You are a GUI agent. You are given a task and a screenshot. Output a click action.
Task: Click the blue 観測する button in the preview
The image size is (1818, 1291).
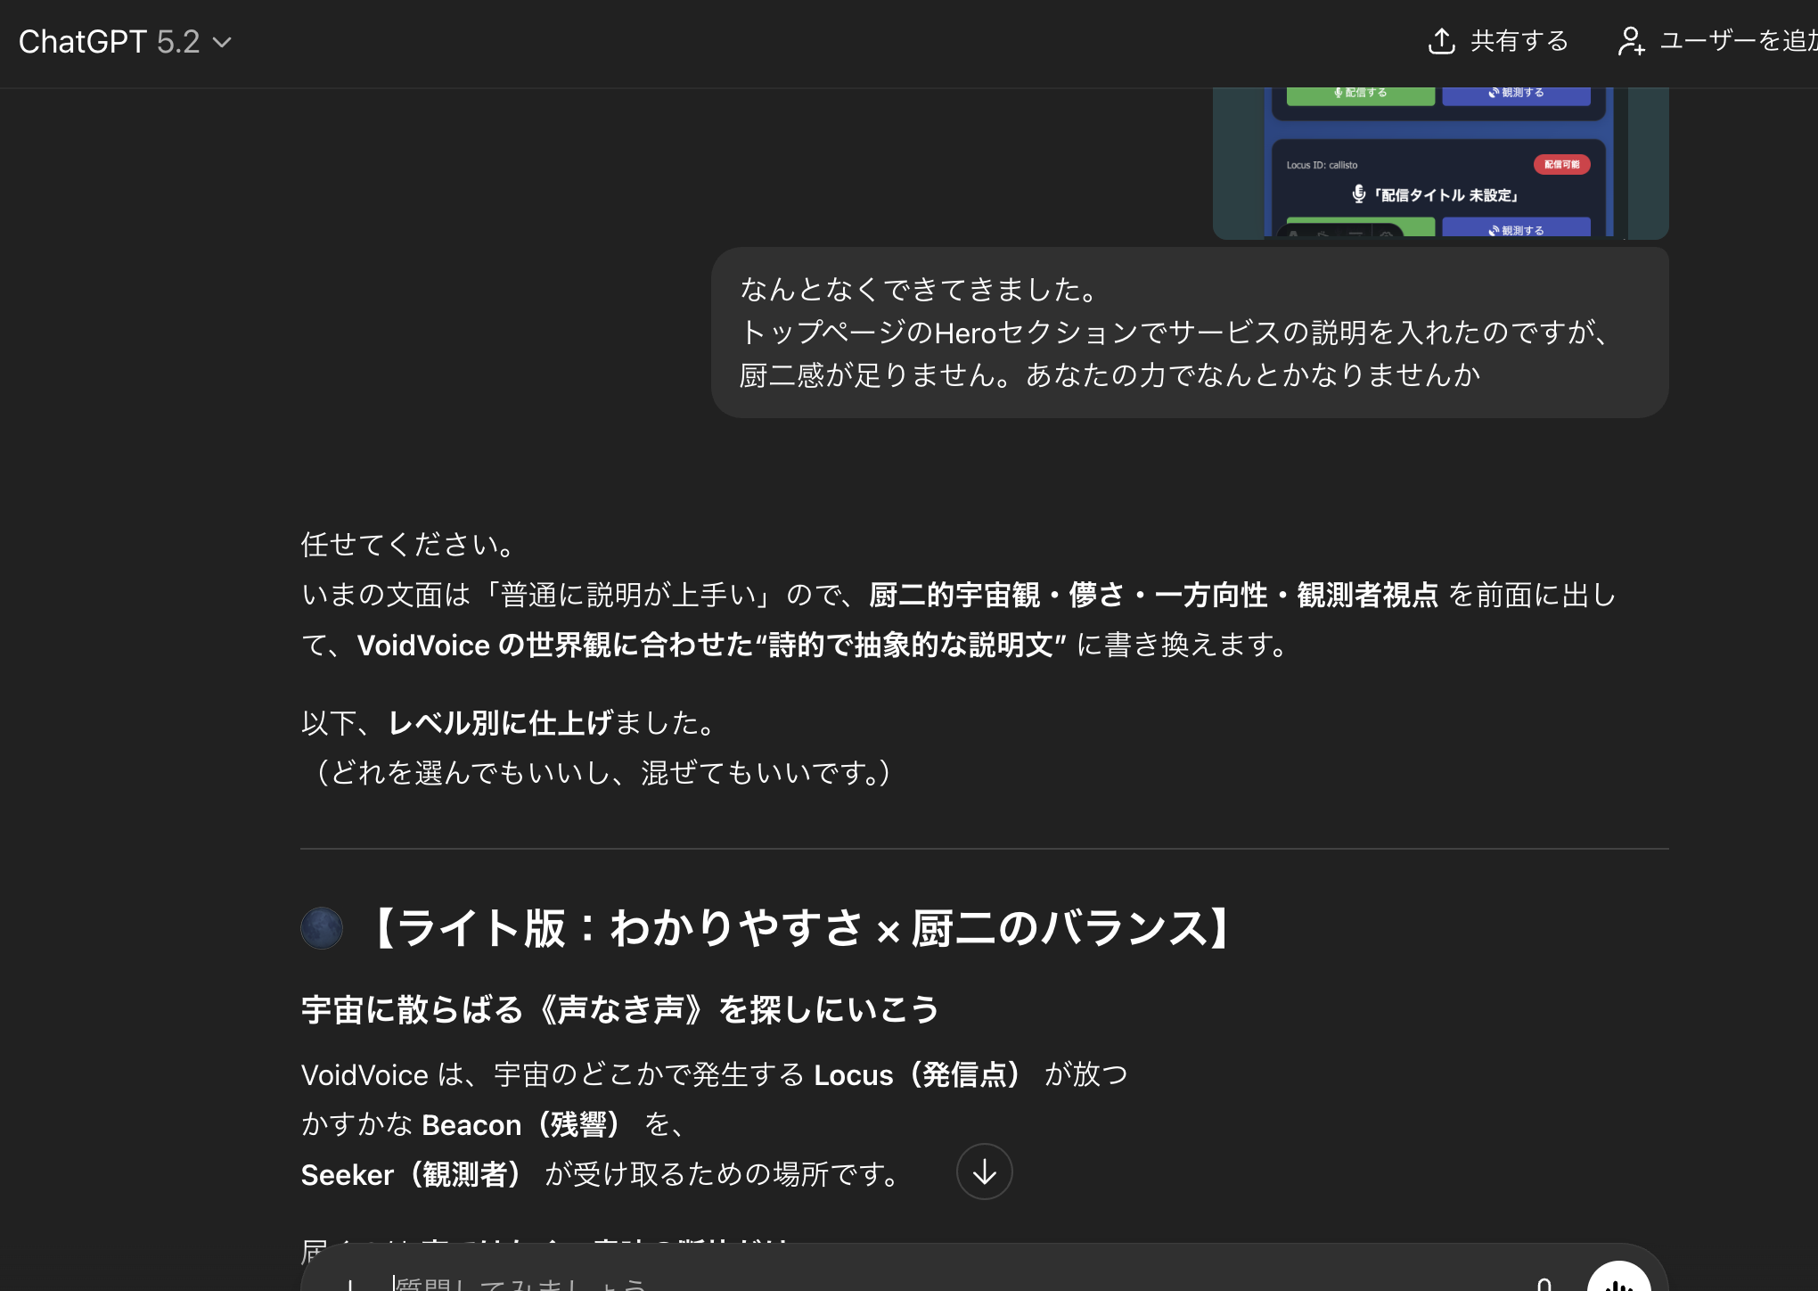1517,93
